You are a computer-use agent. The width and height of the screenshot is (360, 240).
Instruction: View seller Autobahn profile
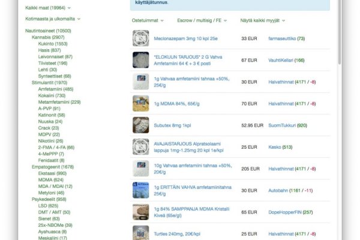(x=278, y=190)
